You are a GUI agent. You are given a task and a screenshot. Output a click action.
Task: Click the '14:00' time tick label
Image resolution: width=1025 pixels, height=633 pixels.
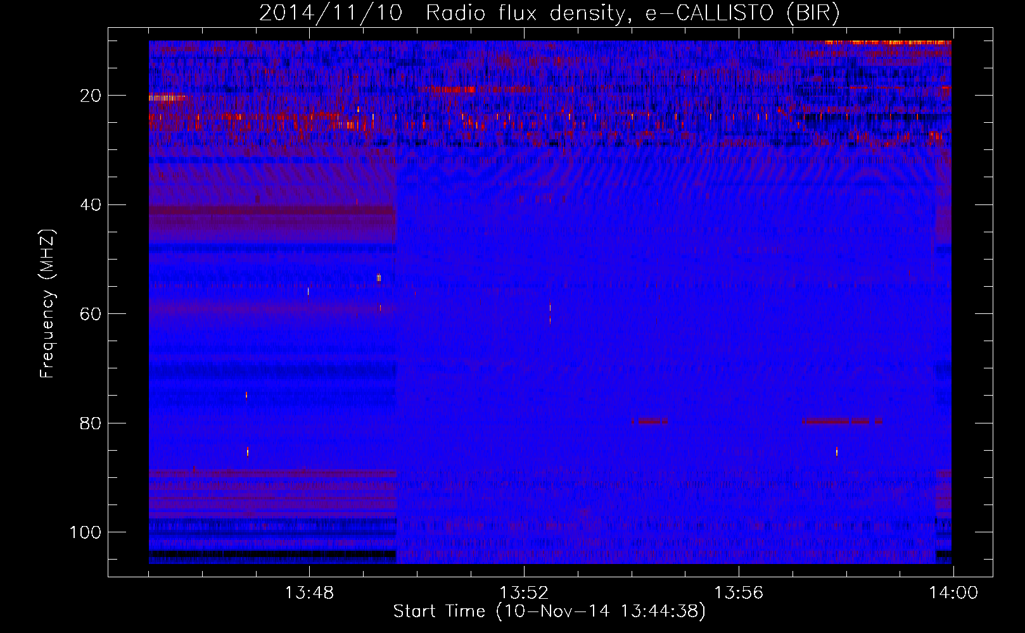pos(953,593)
